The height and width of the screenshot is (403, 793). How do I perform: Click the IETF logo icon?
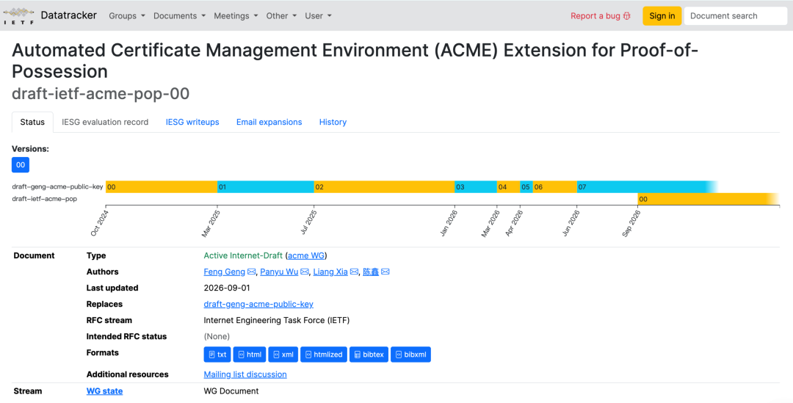18,15
